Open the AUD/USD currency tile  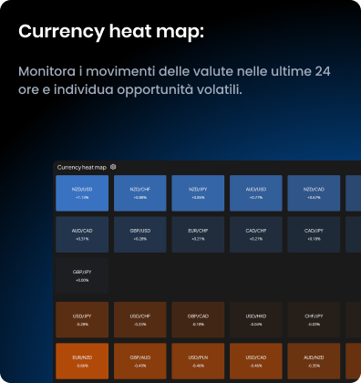[x=256, y=193]
